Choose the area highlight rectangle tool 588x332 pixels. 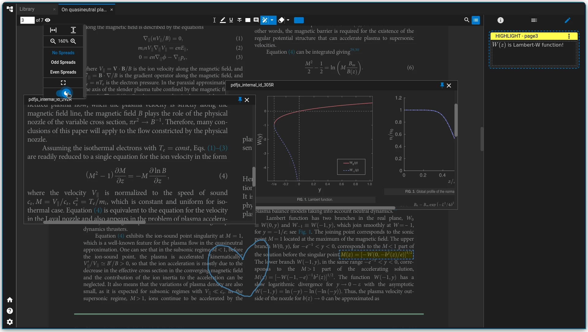point(248,20)
